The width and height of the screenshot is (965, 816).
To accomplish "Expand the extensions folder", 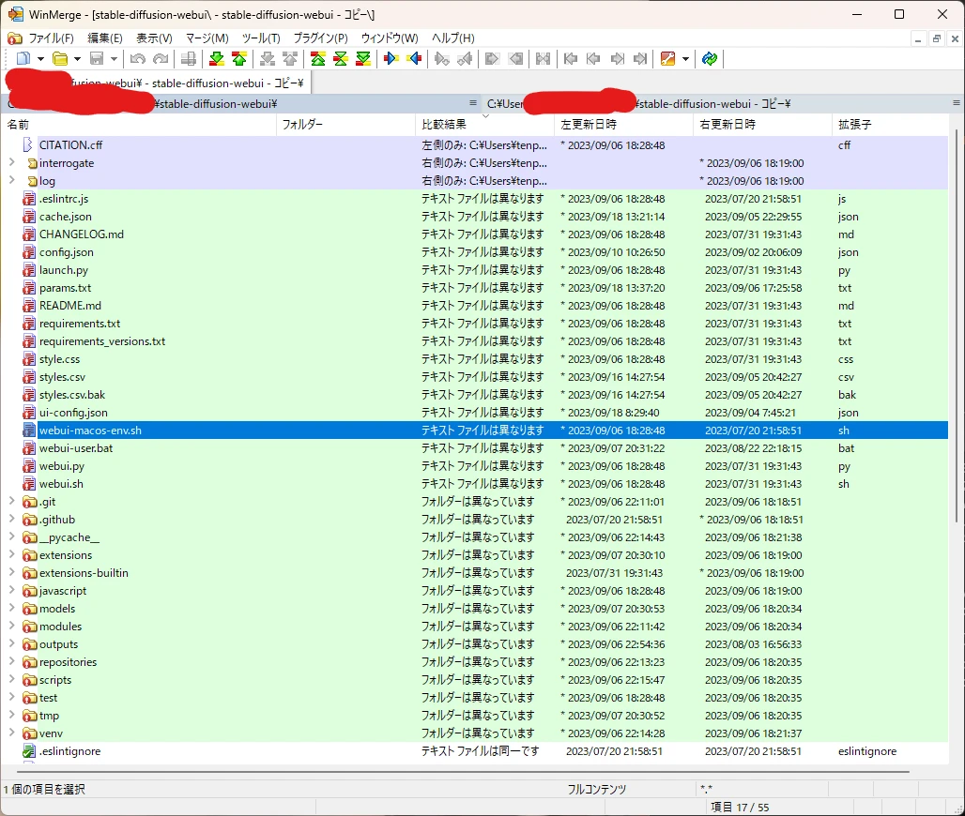I will click(11, 554).
